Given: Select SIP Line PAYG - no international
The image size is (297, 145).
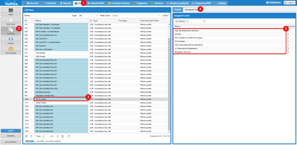Looking at the screenshot, I should [x=95, y=42].
